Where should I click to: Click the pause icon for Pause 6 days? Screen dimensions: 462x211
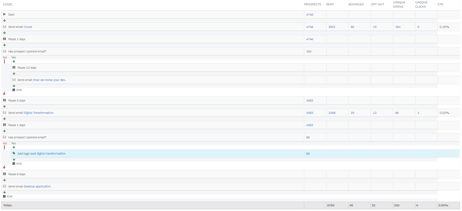click(x=5, y=174)
